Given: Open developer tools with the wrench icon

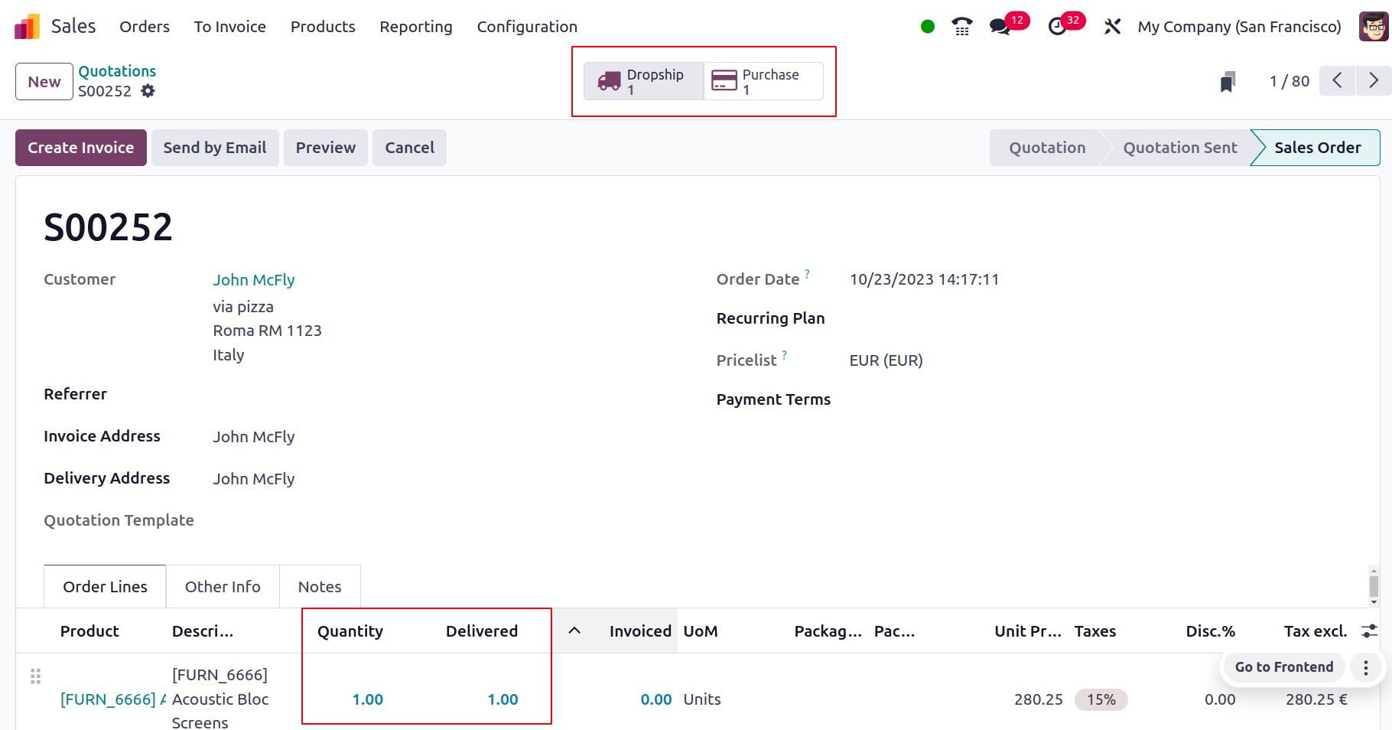Looking at the screenshot, I should [x=1111, y=26].
